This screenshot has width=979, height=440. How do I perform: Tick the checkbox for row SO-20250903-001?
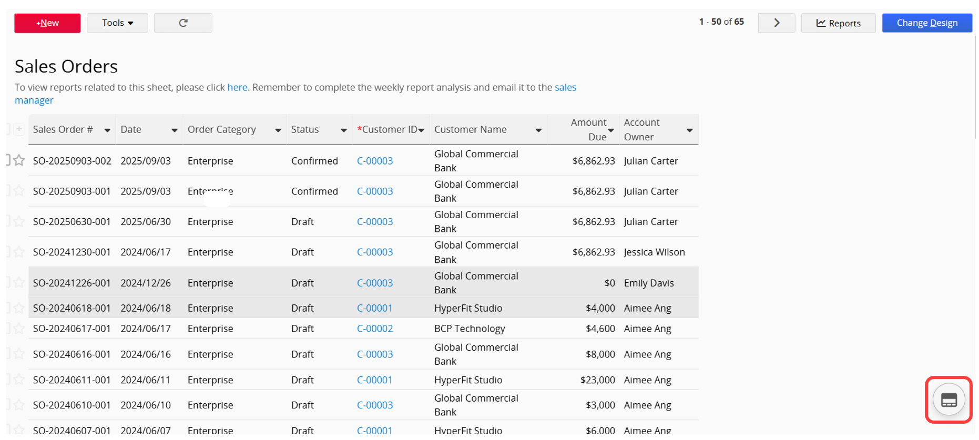click(8, 190)
